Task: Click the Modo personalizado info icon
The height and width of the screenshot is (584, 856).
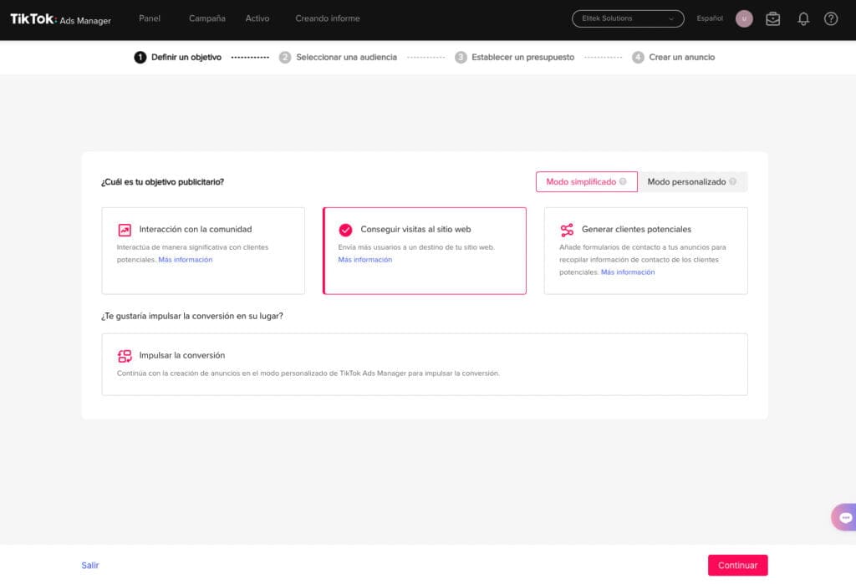Action: tap(733, 182)
